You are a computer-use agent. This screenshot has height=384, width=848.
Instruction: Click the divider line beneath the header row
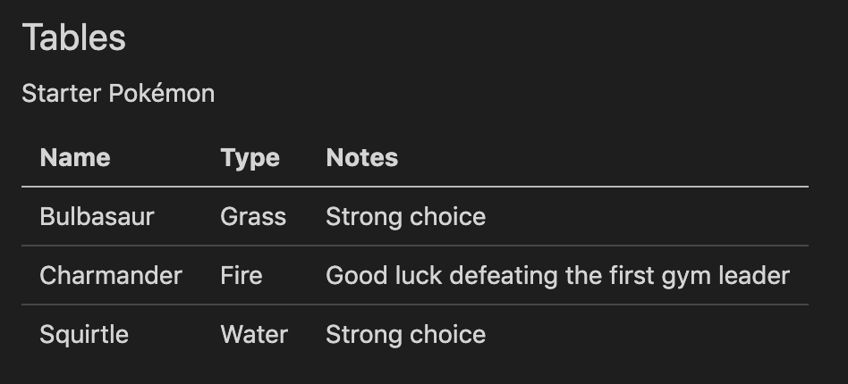[414, 187]
